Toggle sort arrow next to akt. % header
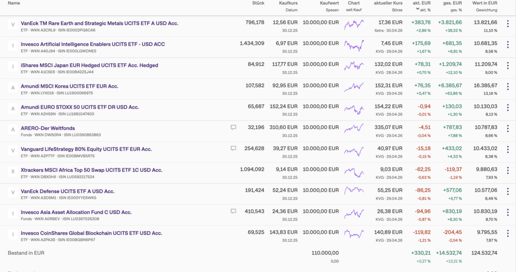516x272 pixels. tap(417, 9)
